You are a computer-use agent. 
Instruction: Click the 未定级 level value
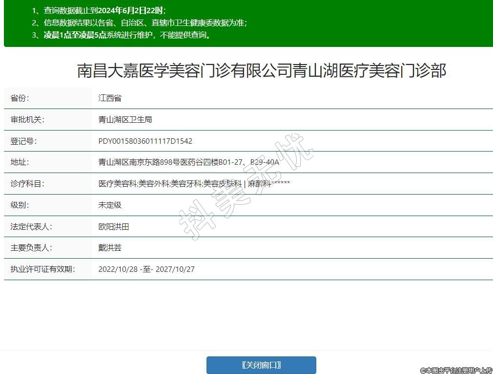click(x=110, y=205)
